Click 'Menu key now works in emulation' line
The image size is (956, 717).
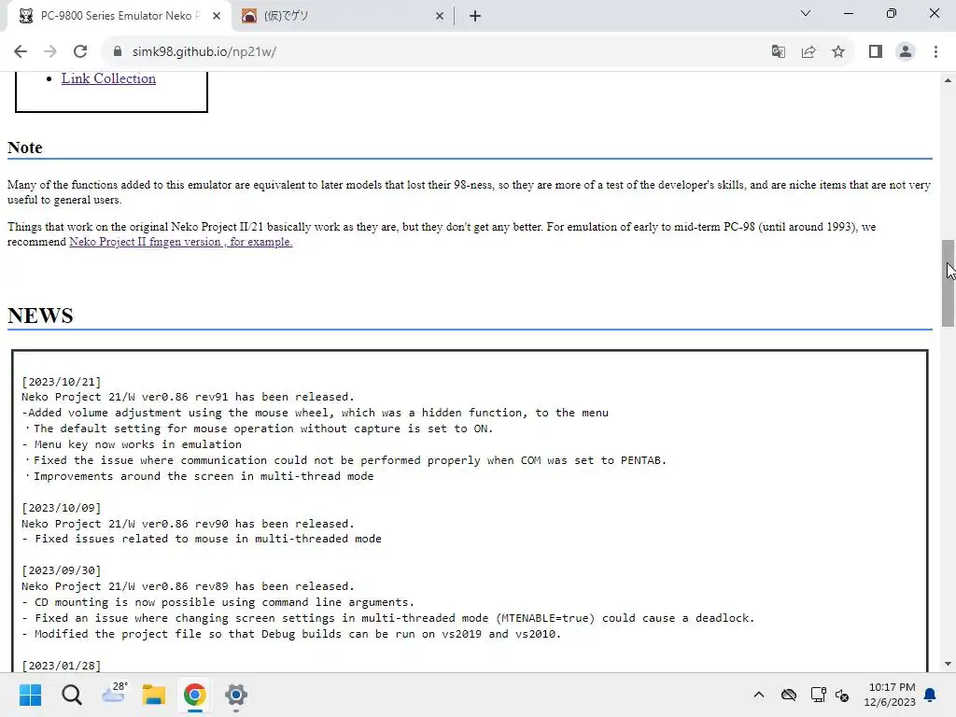pyautogui.click(x=132, y=444)
